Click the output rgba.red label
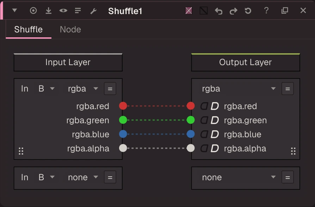The height and width of the screenshot is (207, 315). tap(240, 106)
